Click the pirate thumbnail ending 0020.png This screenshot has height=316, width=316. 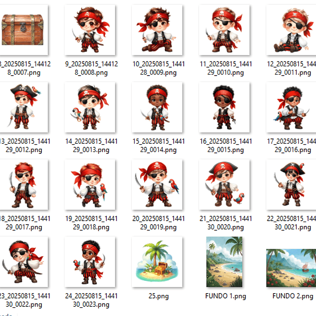tap(224, 185)
